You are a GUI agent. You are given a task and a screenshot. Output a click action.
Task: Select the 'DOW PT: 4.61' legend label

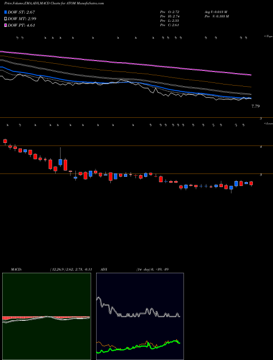click(x=21, y=26)
